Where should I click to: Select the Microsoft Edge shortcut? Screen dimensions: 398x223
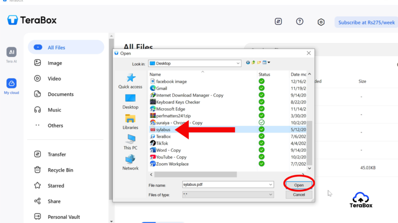tap(168, 109)
